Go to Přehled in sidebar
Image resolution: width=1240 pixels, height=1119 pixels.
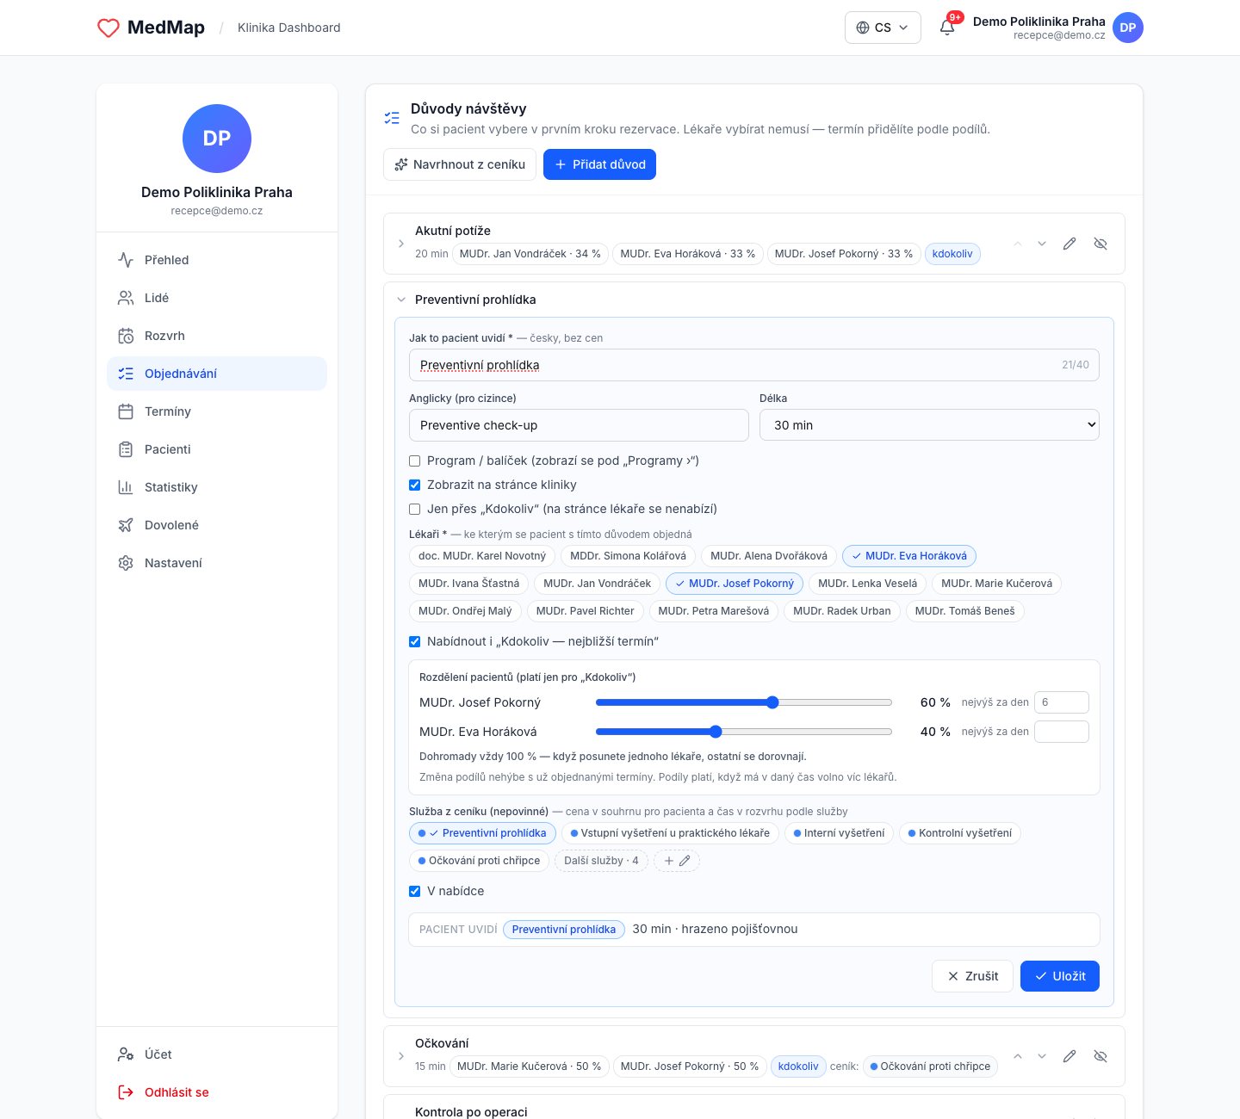point(217,260)
